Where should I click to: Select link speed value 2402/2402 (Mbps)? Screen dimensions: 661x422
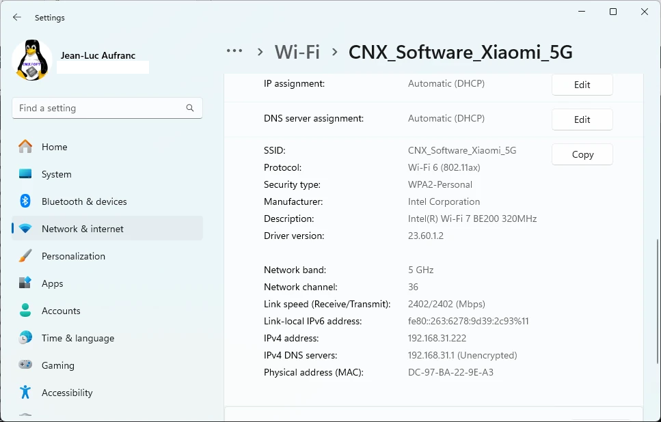446,304
